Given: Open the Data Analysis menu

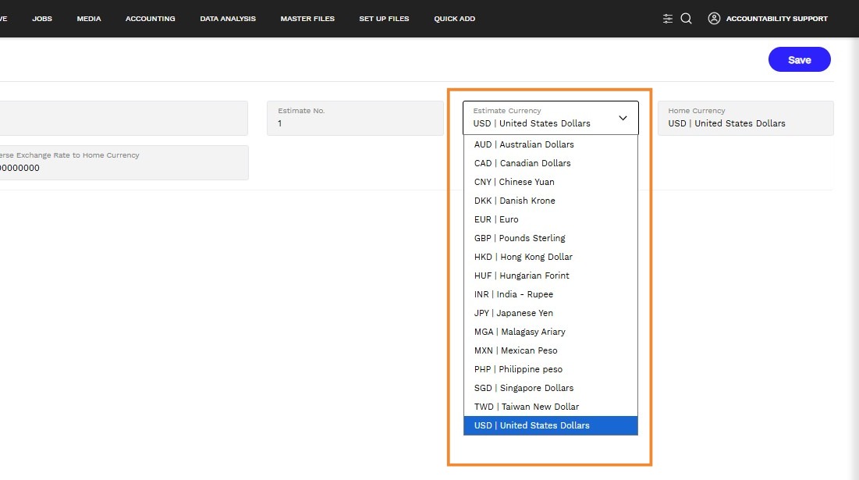Looking at the screenshot, I should pyautogui.click(x=228, y=19).
